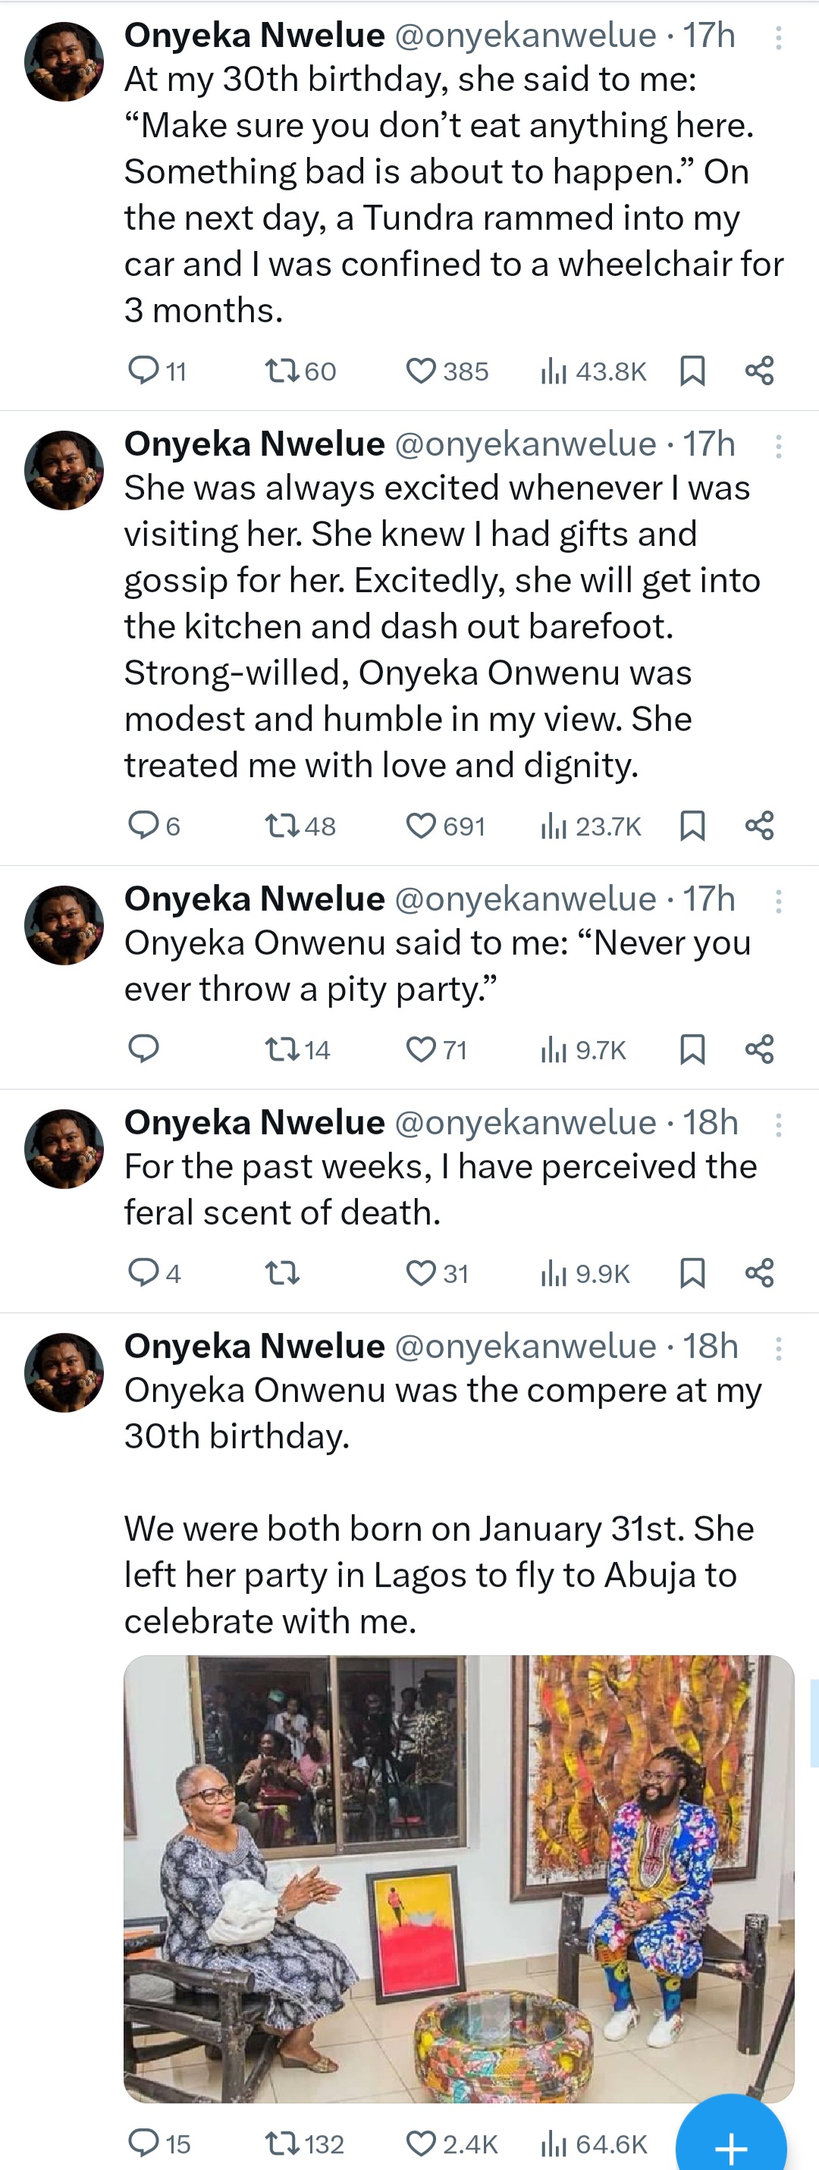
Task: Open overflow menu on 'love and dignity' tweet
Action: click(x=779, y=446)
